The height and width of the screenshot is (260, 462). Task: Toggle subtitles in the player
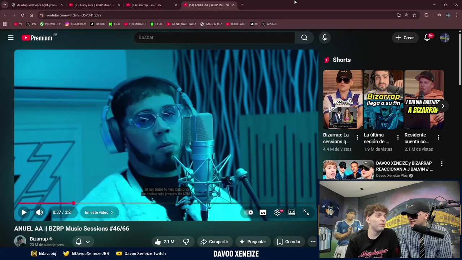click(263, 212)
